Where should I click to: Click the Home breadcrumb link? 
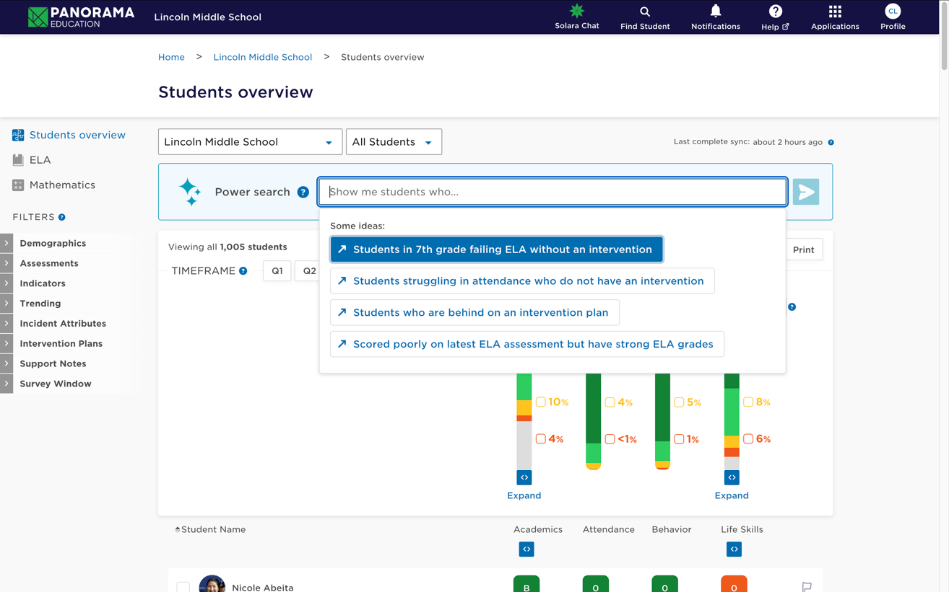point(171,57)
